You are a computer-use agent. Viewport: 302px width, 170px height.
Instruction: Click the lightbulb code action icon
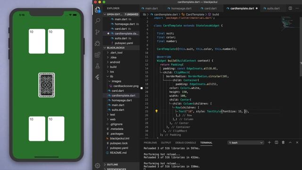(156, 111)
